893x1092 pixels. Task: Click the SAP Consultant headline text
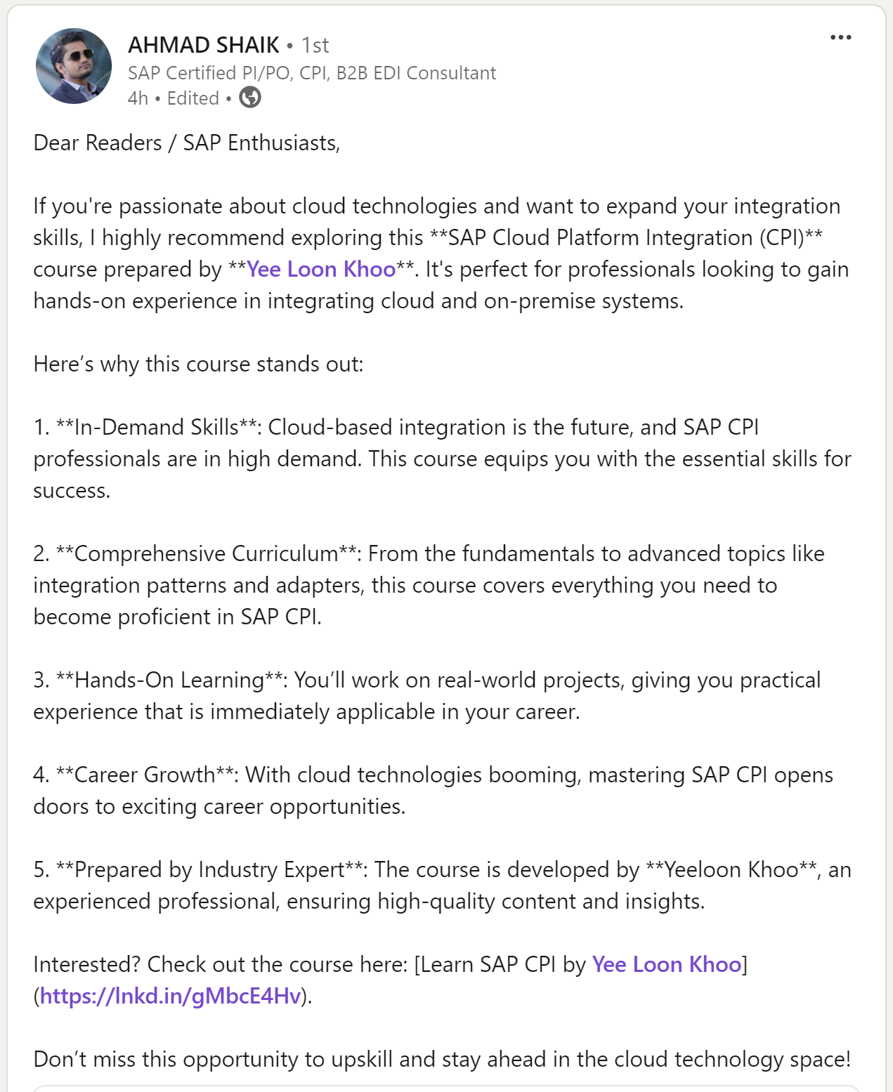(311, 72)
